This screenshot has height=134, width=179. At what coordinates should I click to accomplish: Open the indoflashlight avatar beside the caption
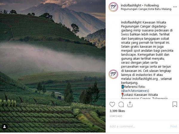pos(113,74)
